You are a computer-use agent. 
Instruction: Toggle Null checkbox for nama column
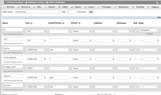[x=135, y=50]
